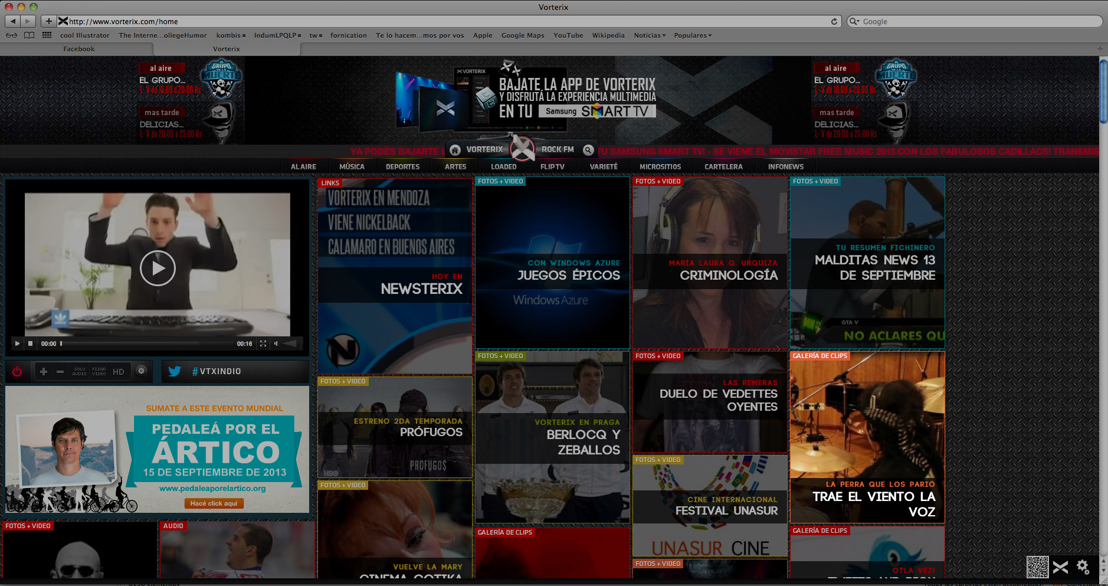Open the Google Maps bookmark
Image resolution: width=1108 pixels, height=586 pixels.
pyautogui.click(x=523, y=35)
